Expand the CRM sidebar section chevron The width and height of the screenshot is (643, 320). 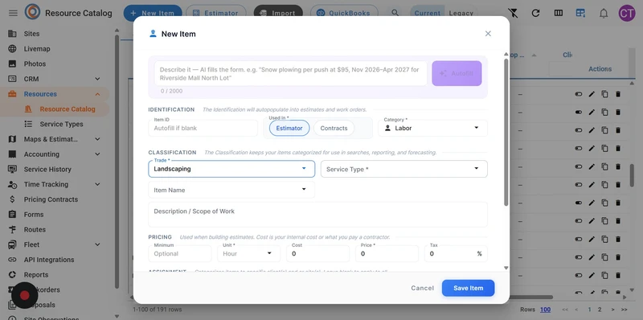[97, 79]
